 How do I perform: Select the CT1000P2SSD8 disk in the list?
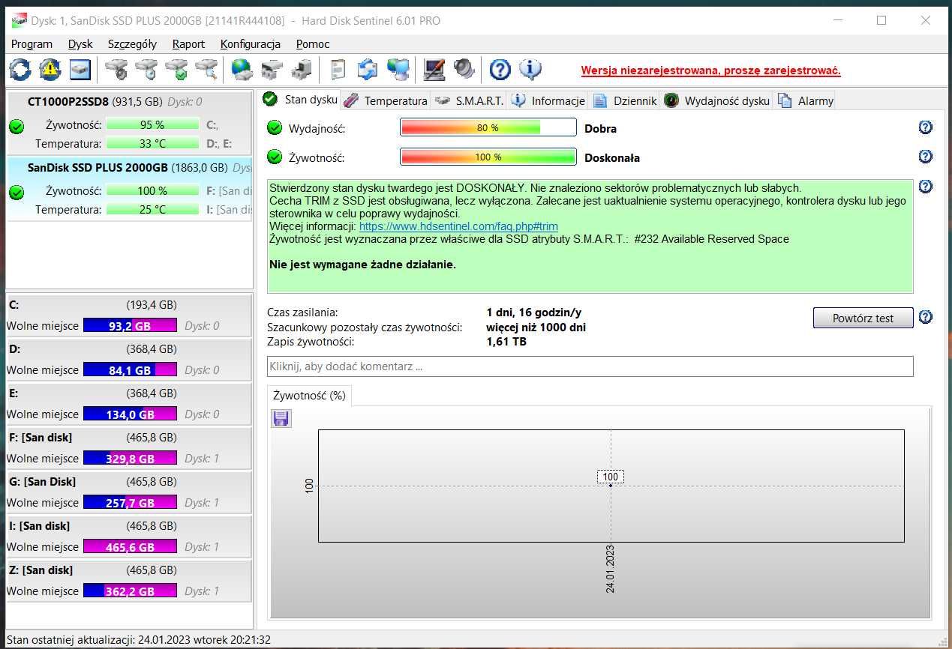pos(129,124)
